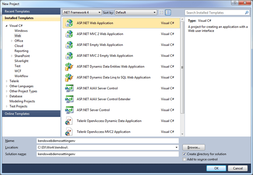Screen dimensions: 253x175
Task: Click the ASP.NET MVC 2 Web Application icon
Action: (69, 34)
